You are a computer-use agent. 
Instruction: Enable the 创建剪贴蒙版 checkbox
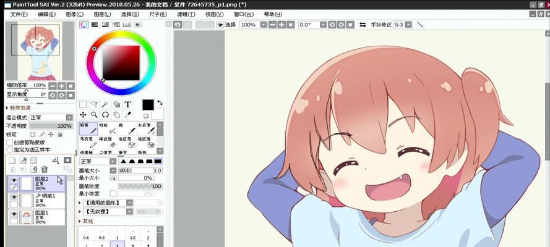point(10,143)
